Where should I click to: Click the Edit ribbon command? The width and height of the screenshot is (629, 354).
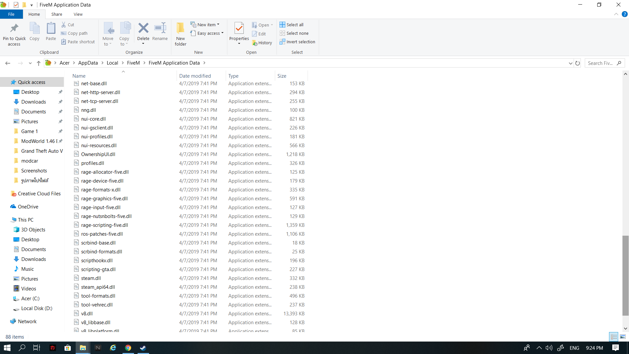[x=259, y=34]
